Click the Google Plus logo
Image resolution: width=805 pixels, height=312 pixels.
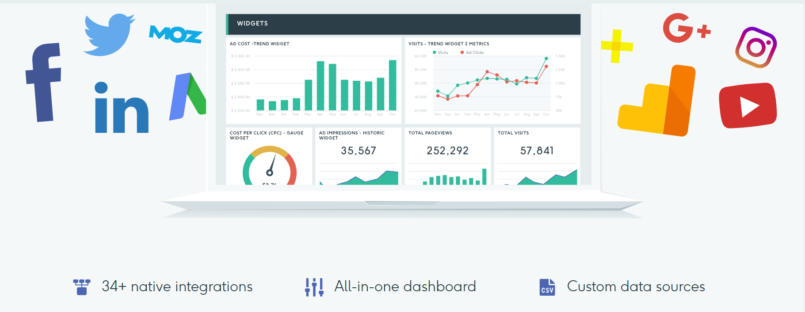pyautogui.click(x=687, y=28)
